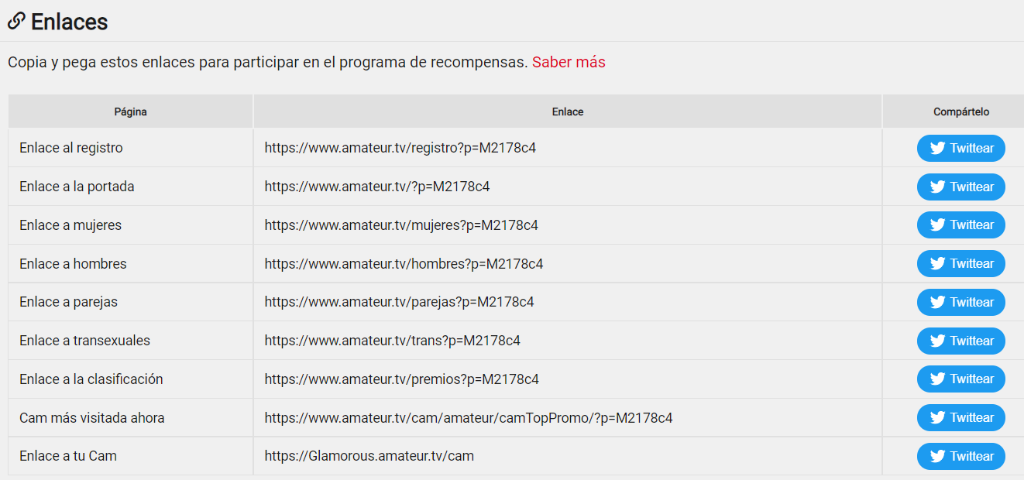Tweet the Enlace a transexuales link
The height and width of the screenshot is (480, 1024).
[960, 341]
